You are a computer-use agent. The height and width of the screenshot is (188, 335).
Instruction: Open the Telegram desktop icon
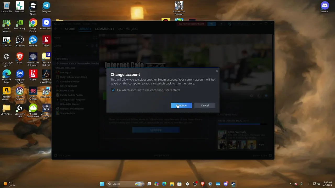click(46, 7)
